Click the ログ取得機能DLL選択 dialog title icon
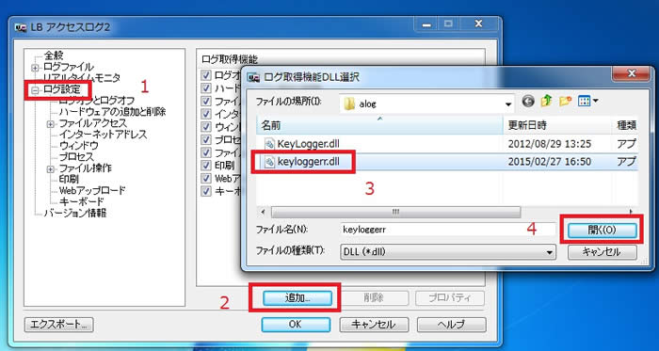Image resolution: width=659 pixels, height=351 pixels. pos(254,77)
